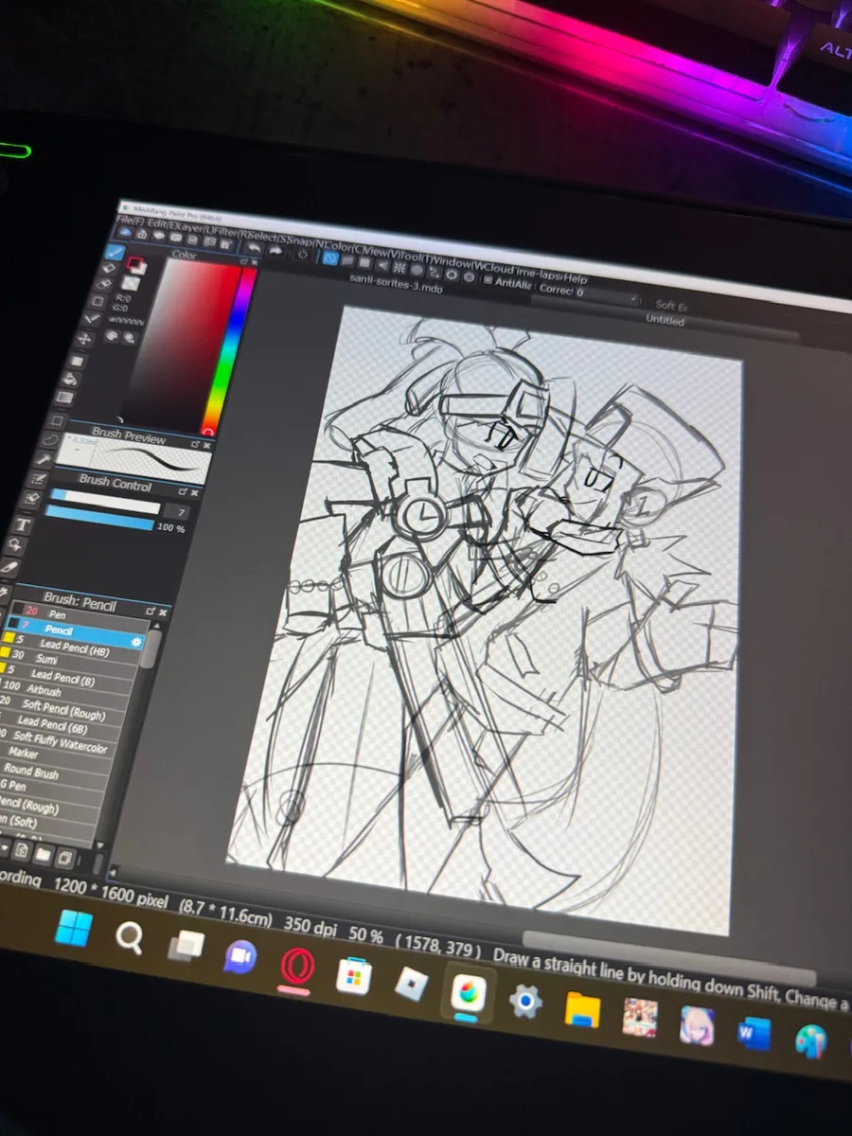Open Windows Search from the taskbar
Viewport: 852px width, 1136px height.
click(x=129, y=938)
